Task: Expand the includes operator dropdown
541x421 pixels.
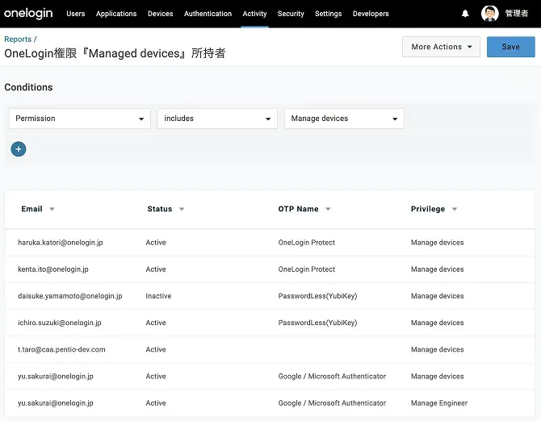Action: click(x=217, y=119)
